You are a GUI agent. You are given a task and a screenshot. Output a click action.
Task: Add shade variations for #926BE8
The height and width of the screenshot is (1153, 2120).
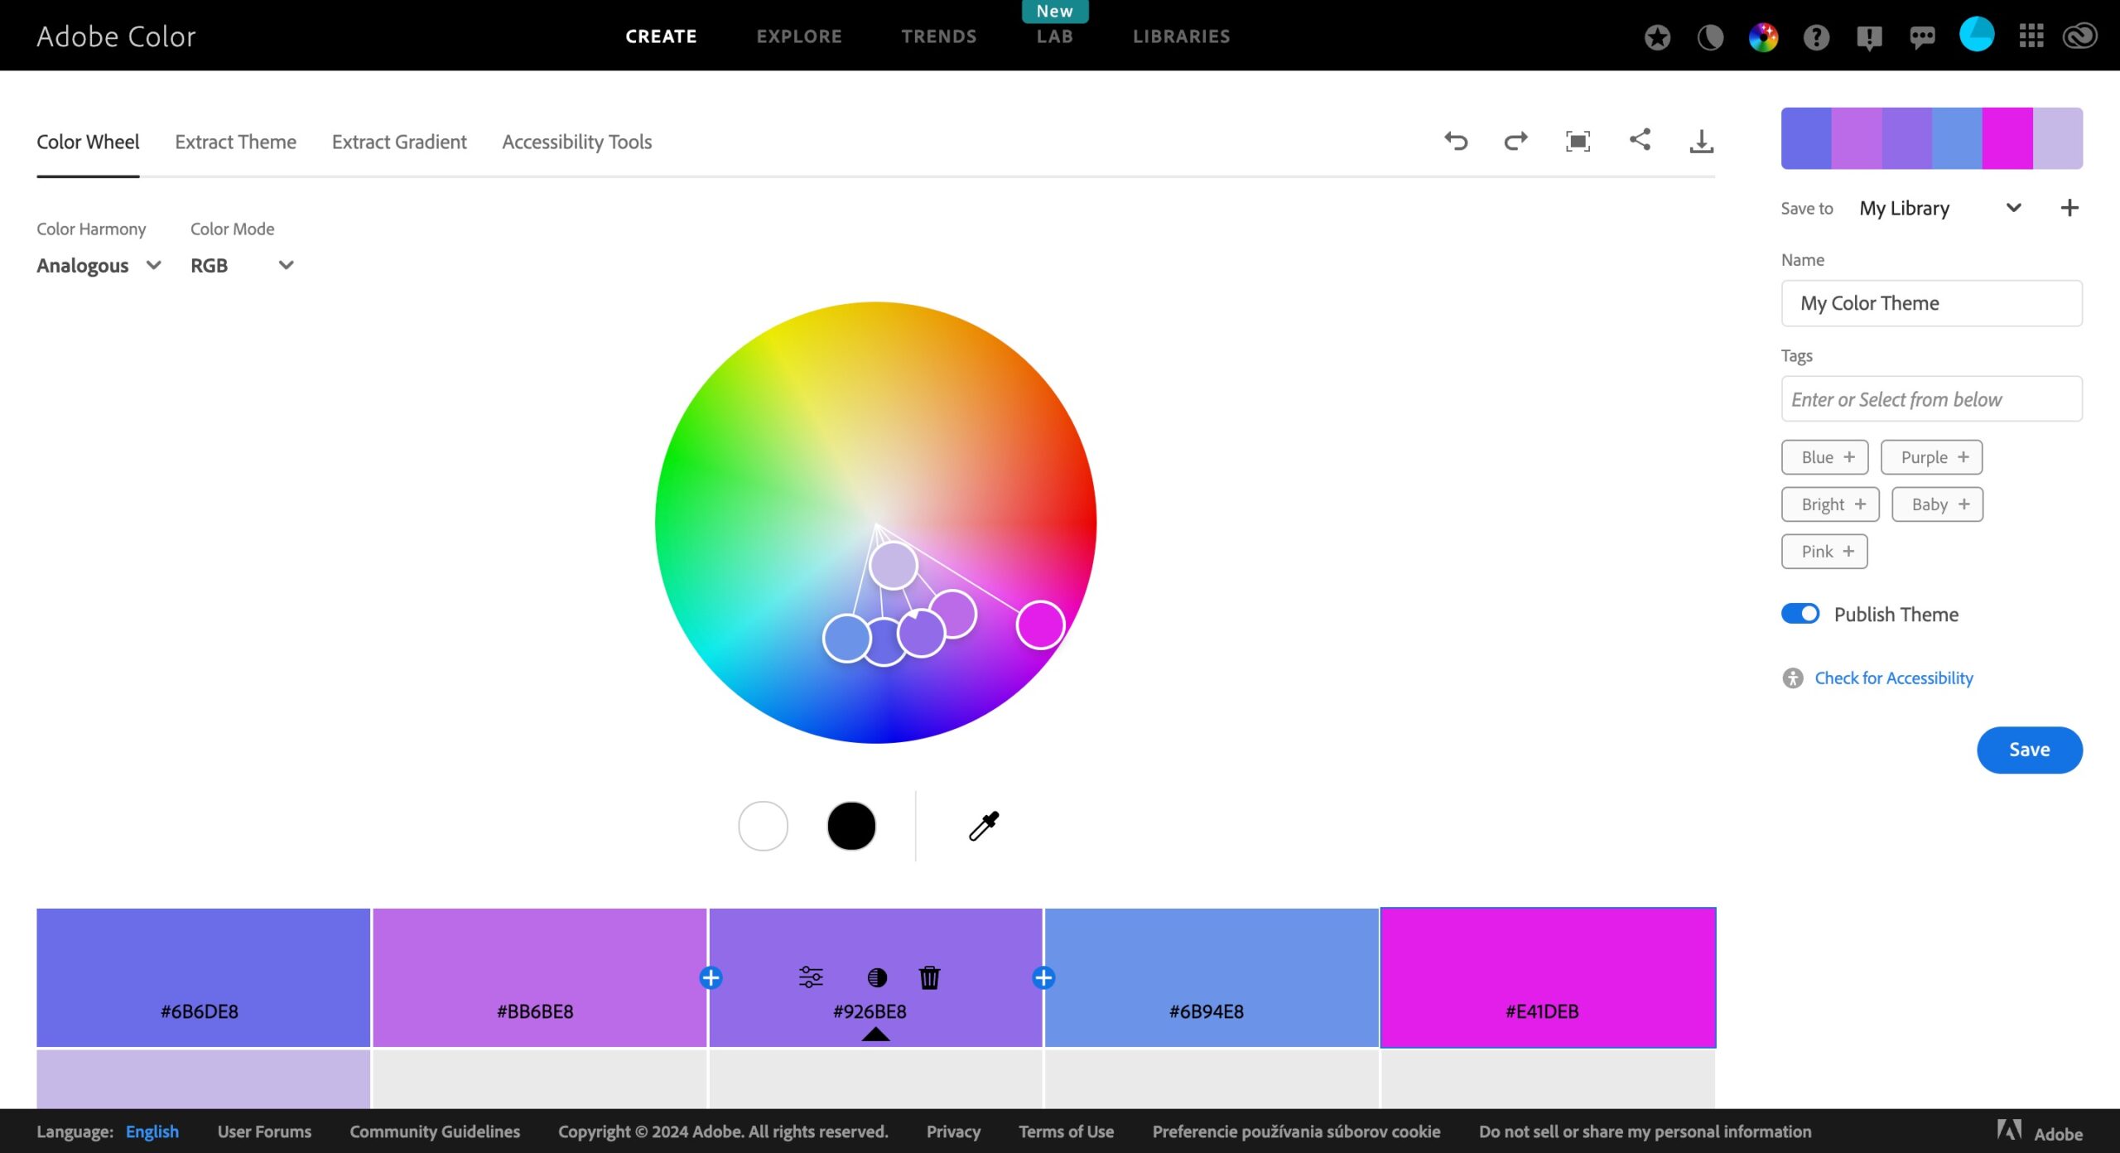click(878, 977)
